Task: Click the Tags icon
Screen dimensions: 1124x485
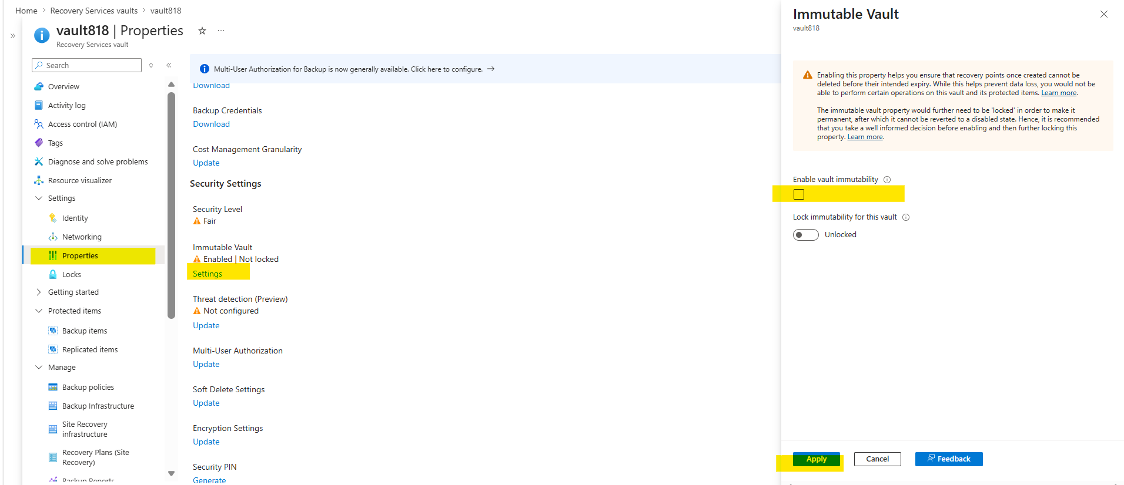Action: coord(39,143)
